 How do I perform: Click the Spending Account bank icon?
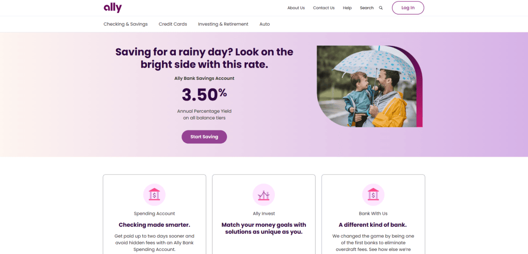click(x=154, y=194)
